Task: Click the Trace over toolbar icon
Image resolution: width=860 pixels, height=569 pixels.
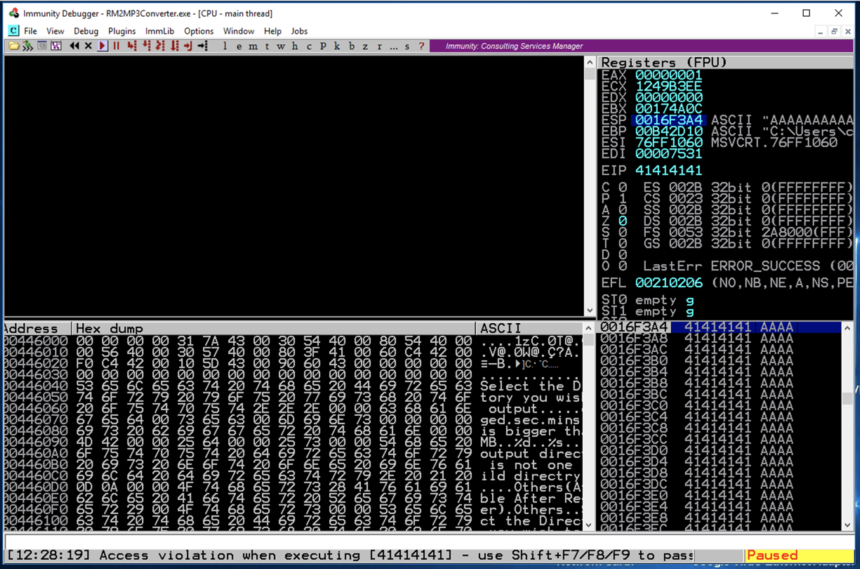Action: (174, 46)
